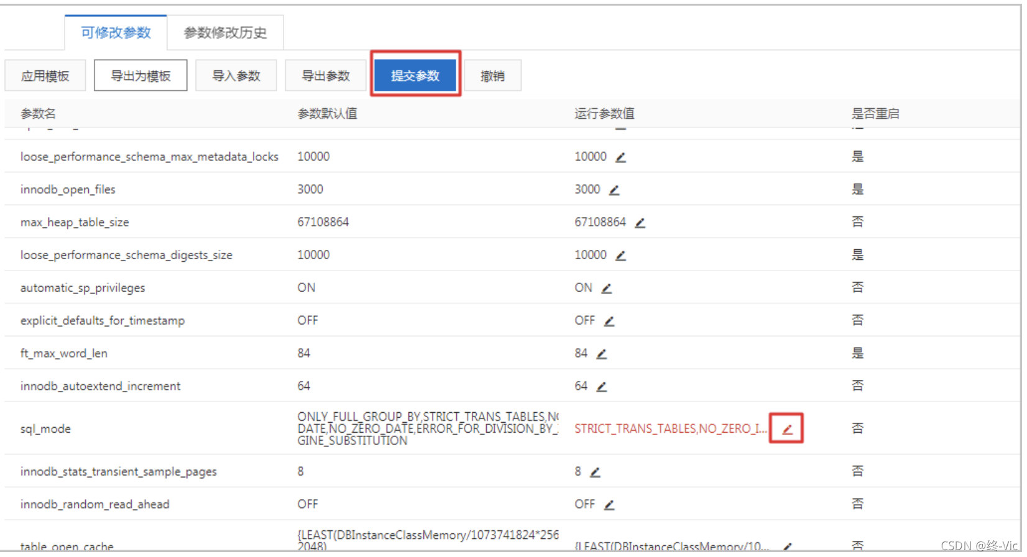The image size is (1027, 557).
Task: Submit changes with 提交参数 button
Action: (415, 76)
